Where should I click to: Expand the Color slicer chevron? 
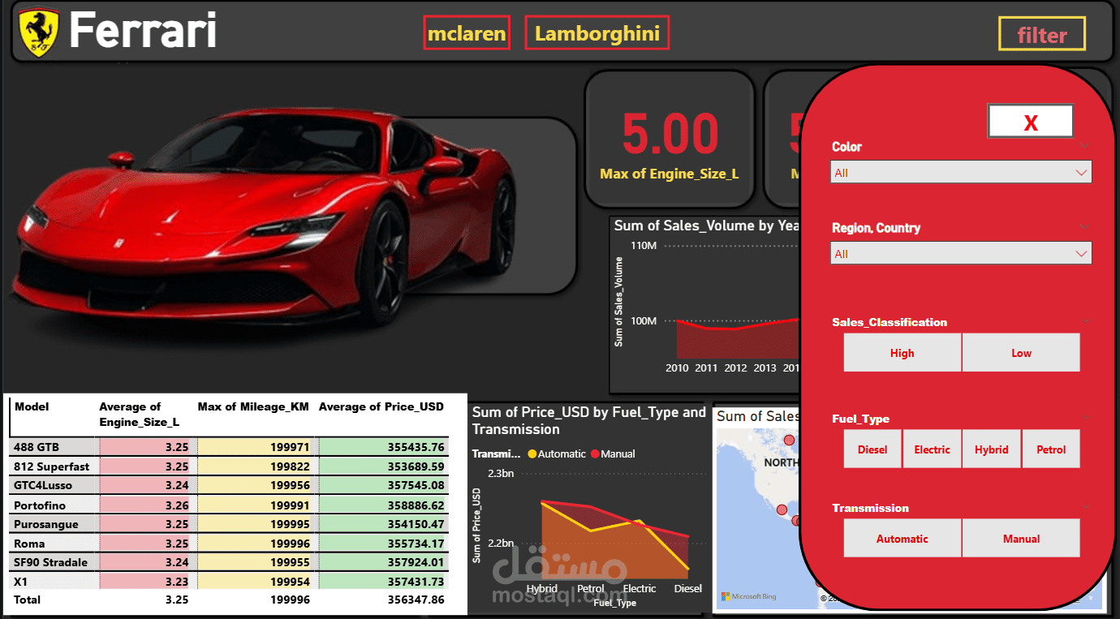coord(1084,146)
